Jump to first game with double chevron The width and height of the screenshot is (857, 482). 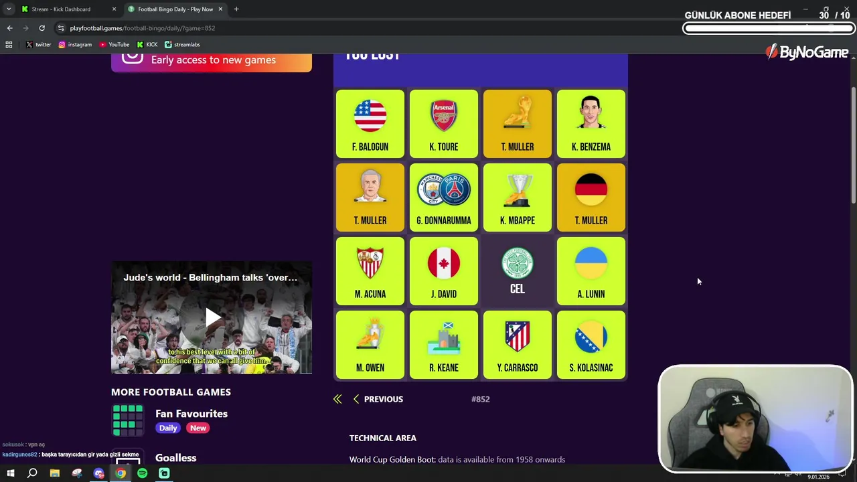point(337,399)
